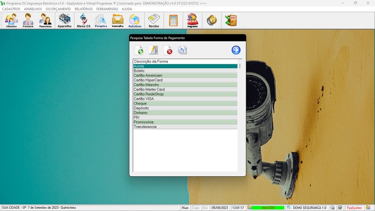Open the Consulta folder icon
This screenshot has width=375, height=211.
(118, 21)
